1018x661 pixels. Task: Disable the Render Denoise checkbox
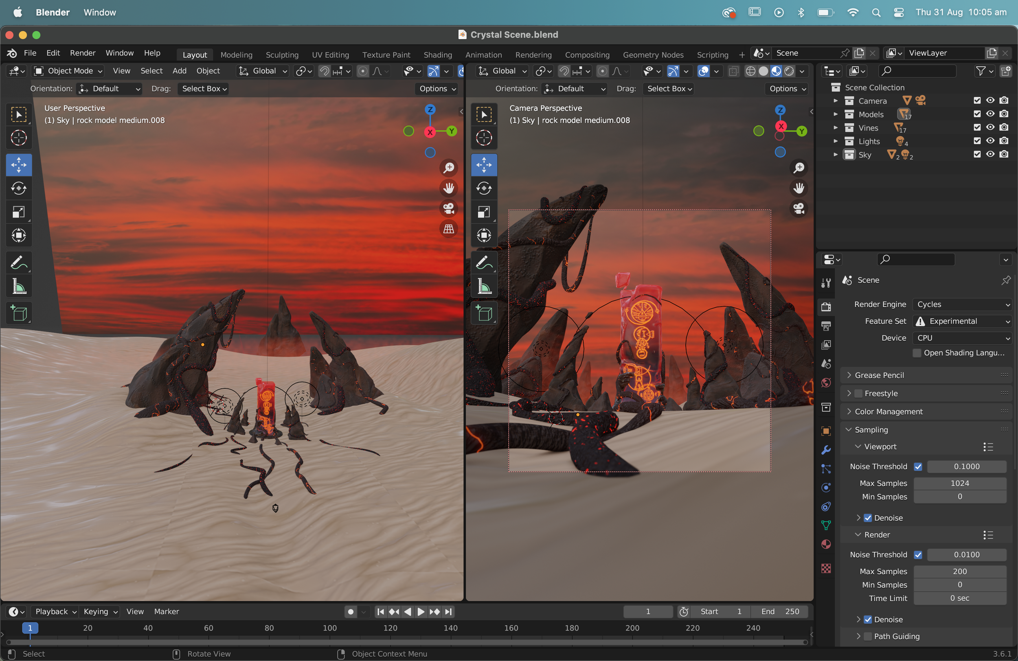coord(868,619)
